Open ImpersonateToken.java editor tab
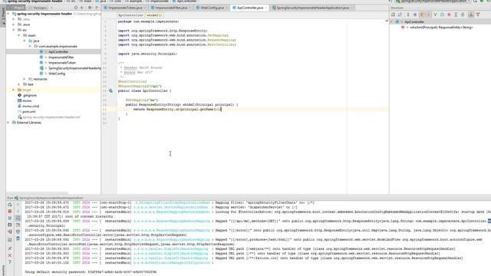 point(124,8)
